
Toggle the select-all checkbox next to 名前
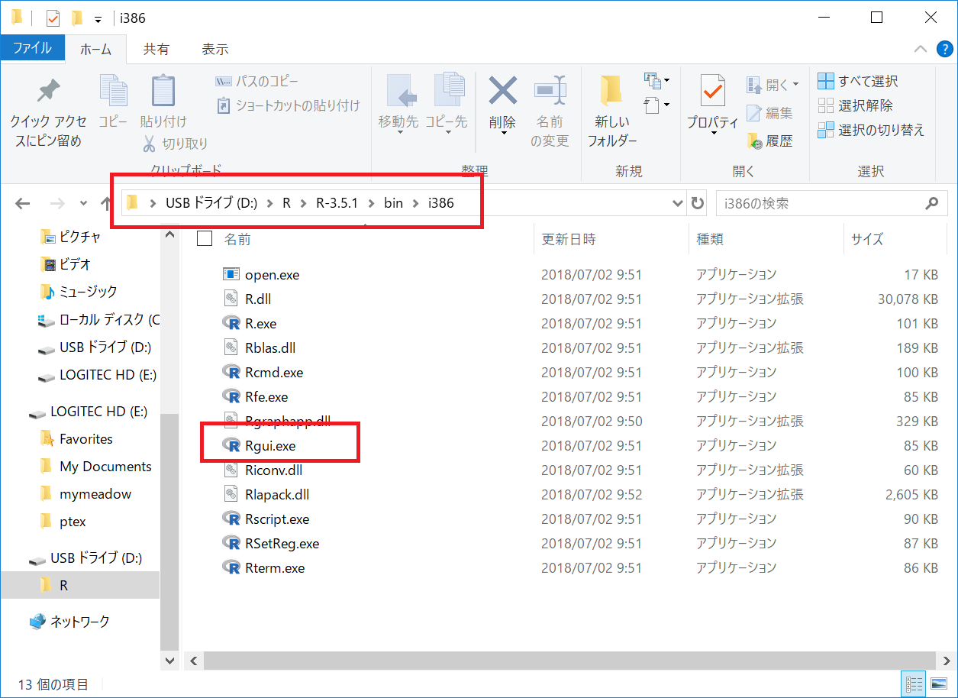205,239
